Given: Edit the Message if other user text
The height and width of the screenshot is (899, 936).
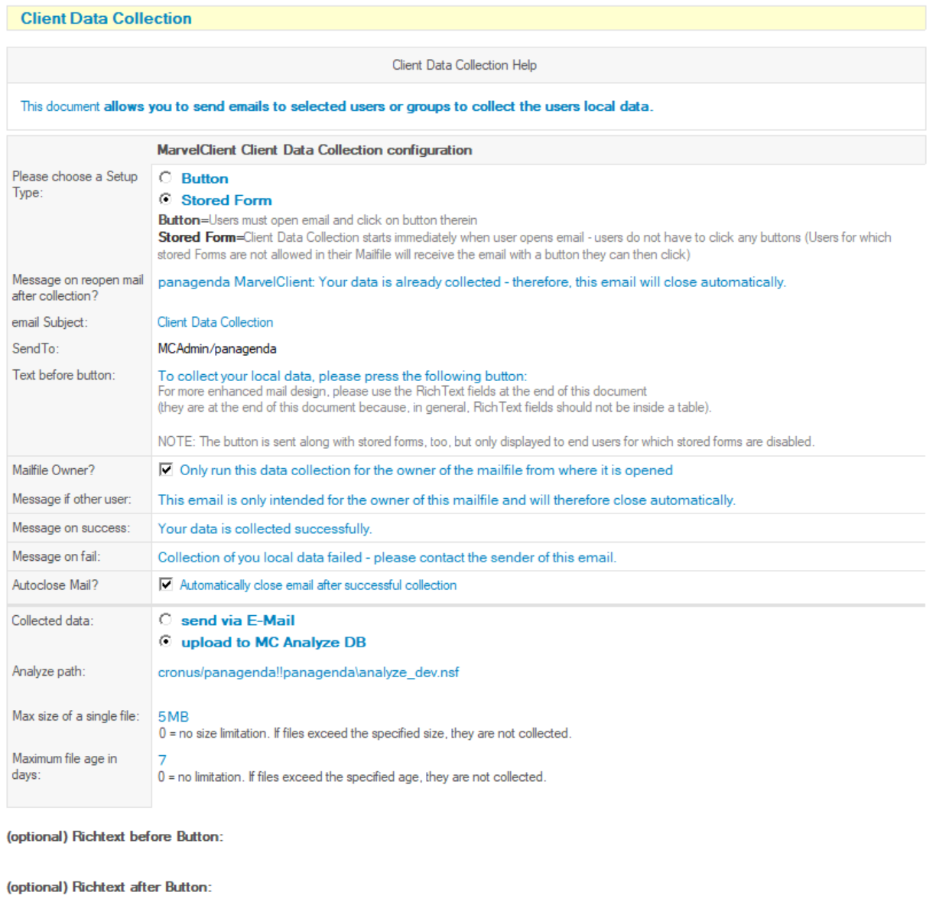Looking at the screenshot, I should click(x=446, y=500).
